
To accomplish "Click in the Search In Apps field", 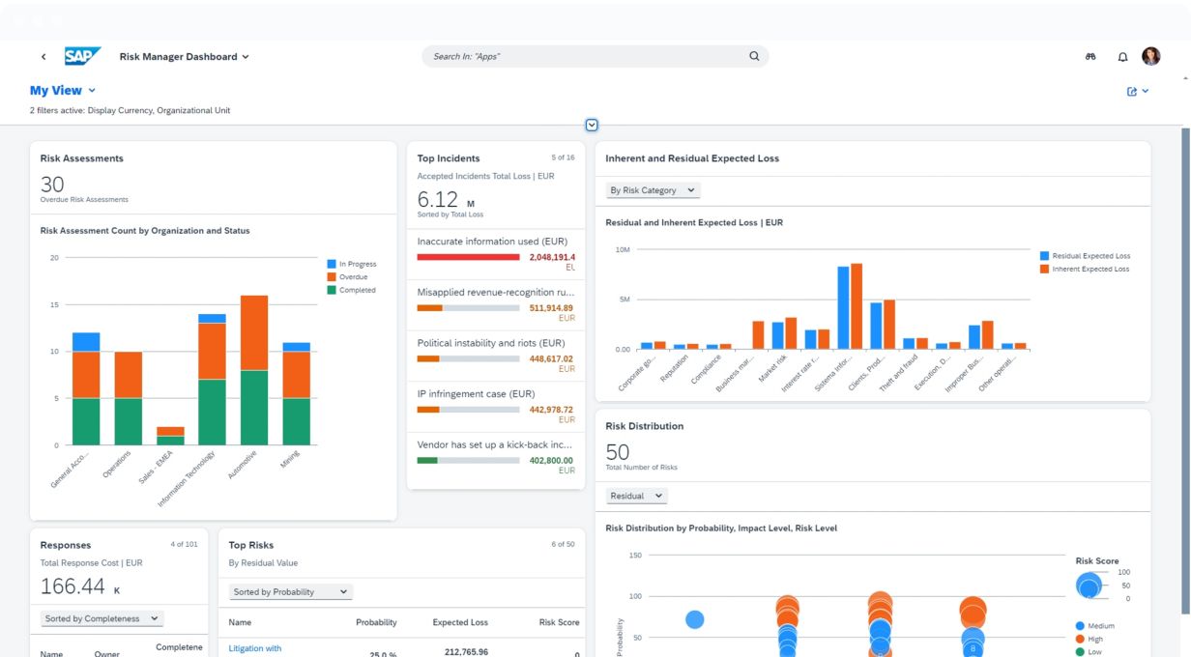I will [x=585, y=57].
